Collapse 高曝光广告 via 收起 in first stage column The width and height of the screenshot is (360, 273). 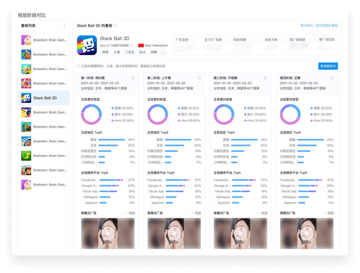pyautogui.click(x=132, y=213)
